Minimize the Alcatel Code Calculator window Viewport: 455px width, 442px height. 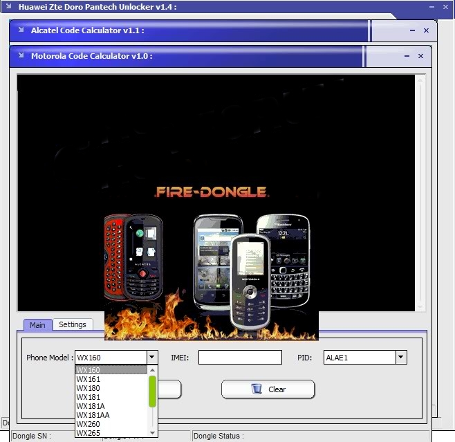412,30
